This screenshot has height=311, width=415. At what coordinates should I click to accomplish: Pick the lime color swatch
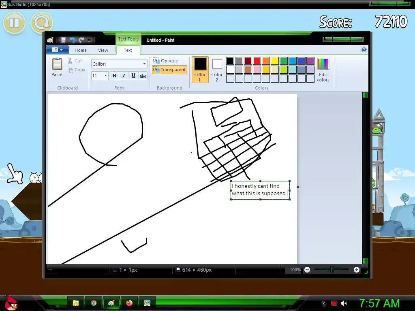tap(284, 70)
